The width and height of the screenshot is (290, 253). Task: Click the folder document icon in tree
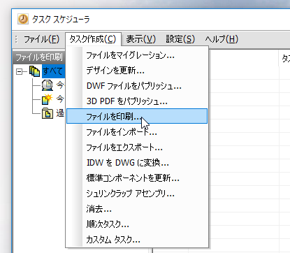tap(48, 113)
